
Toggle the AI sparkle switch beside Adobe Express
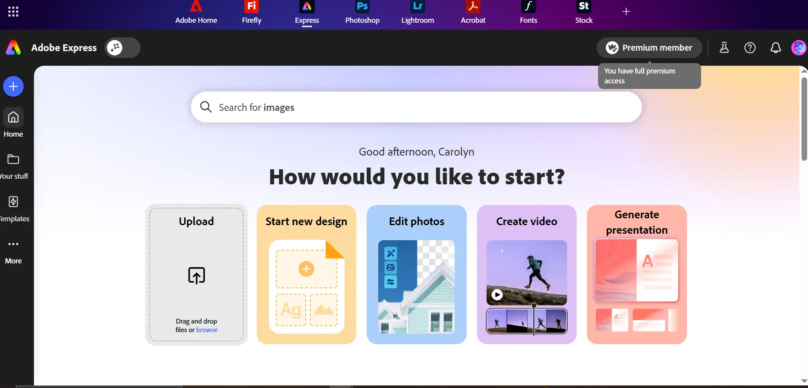point(122,48)
